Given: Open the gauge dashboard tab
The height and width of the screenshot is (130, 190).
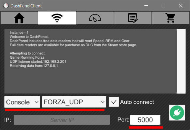Looking at the screenshot, I should [95, 18].
